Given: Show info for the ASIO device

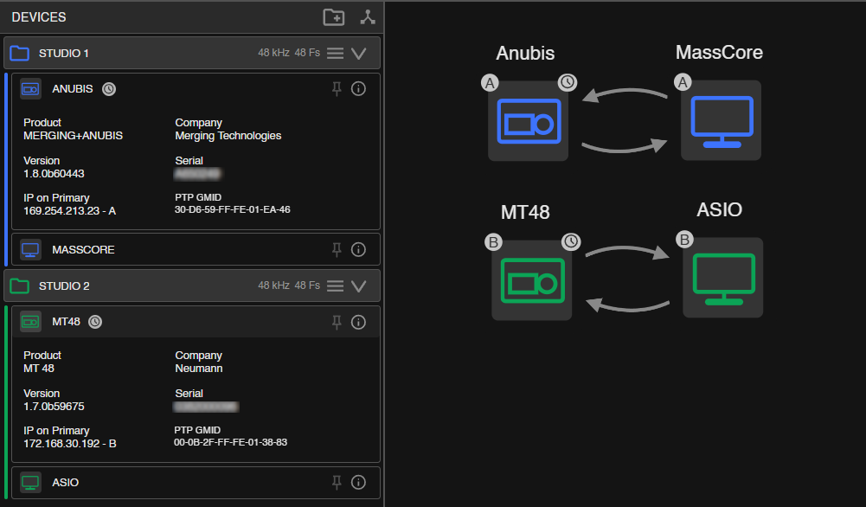Looking at the screenshot, I should click(358, 482).
